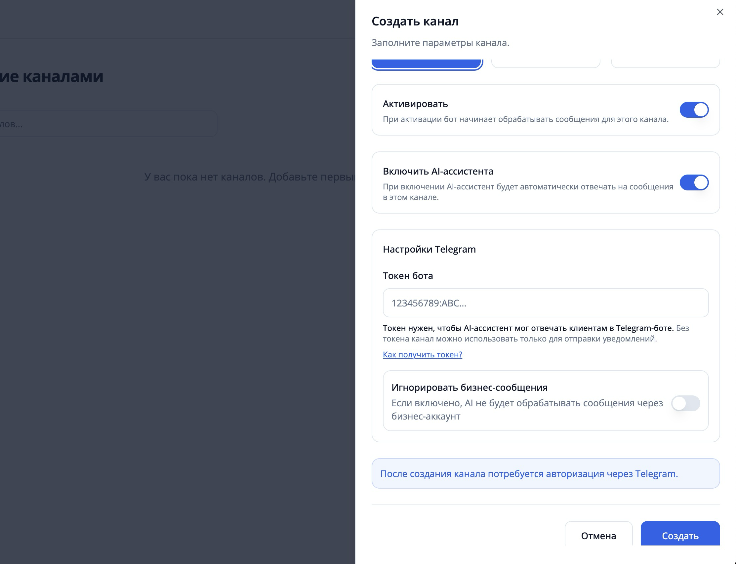Choose the middle channel type card
The height and width of the screenshot is (564, 736).
(545, 63)
